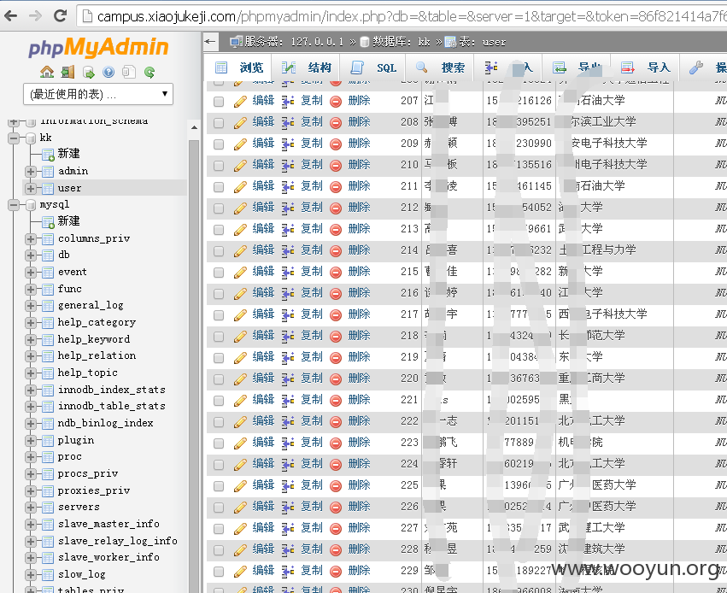727x593 pixels.
Task: Check the checkbox for row 213
Action: pyautogui.click(x=219, y=229)
